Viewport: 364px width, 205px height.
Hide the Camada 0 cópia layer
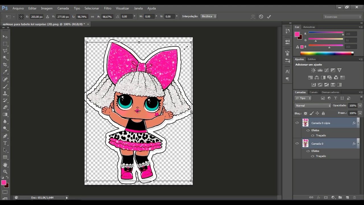point(297,123)
